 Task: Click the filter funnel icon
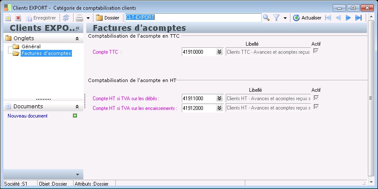click(x=277, y=18)
